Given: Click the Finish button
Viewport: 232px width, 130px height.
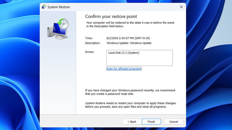Looking at the screenshot, I should 151,122.
